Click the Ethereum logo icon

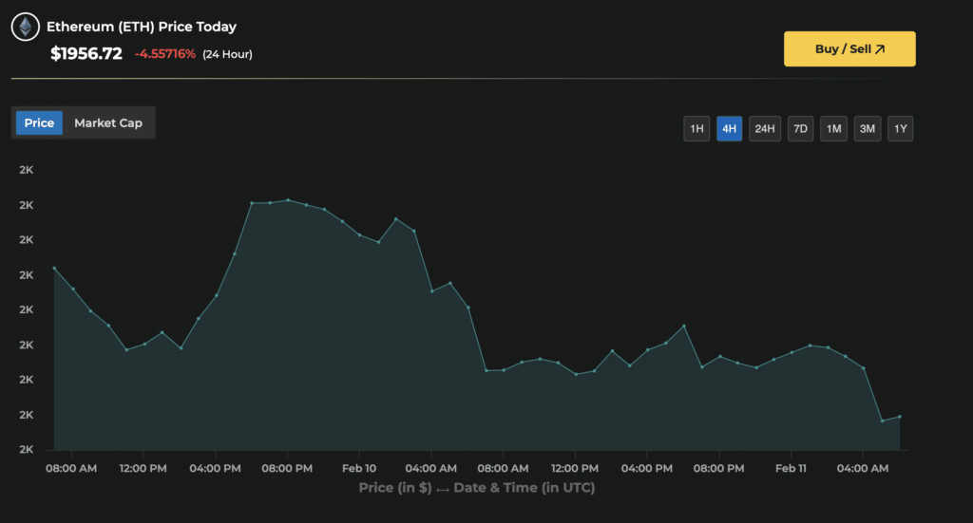[26, 27]
